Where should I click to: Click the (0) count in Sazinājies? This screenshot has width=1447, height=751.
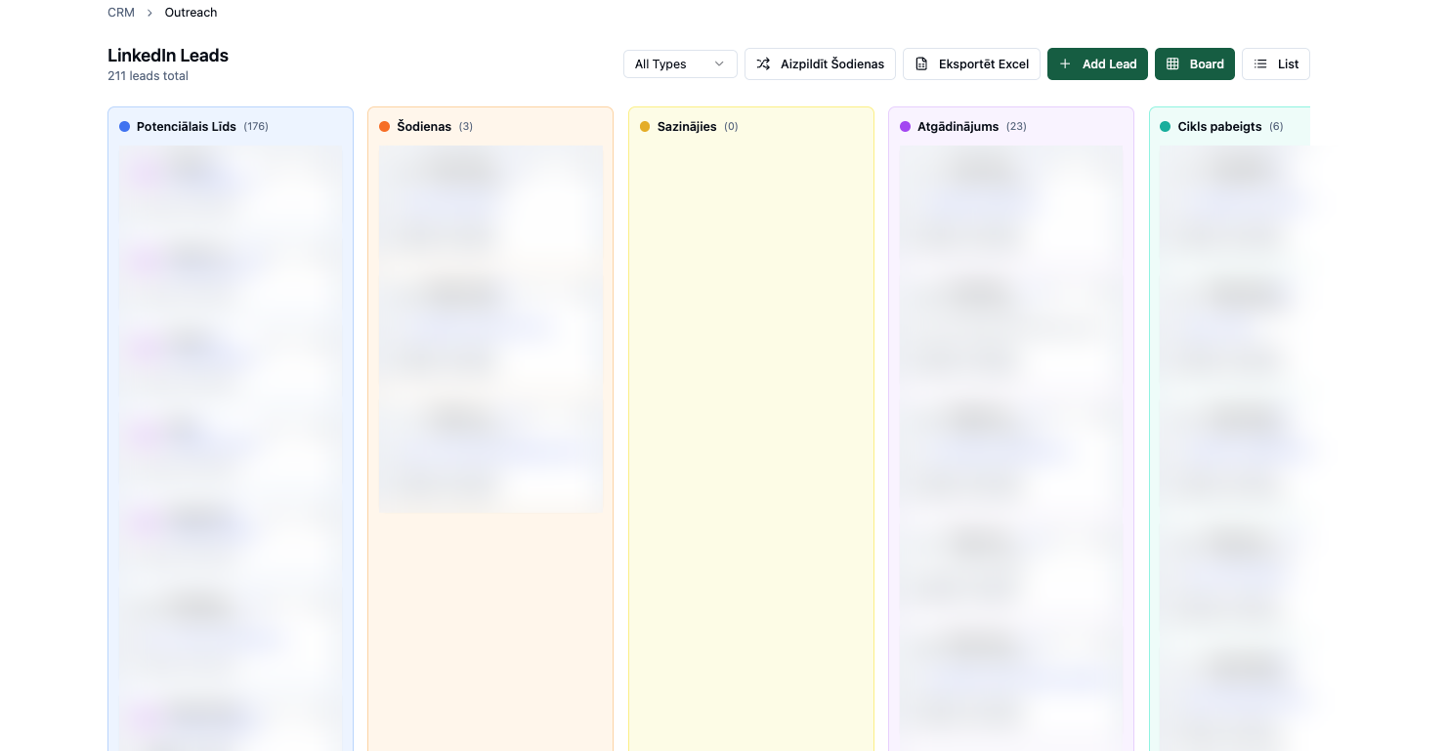click(x=731, y=126)
